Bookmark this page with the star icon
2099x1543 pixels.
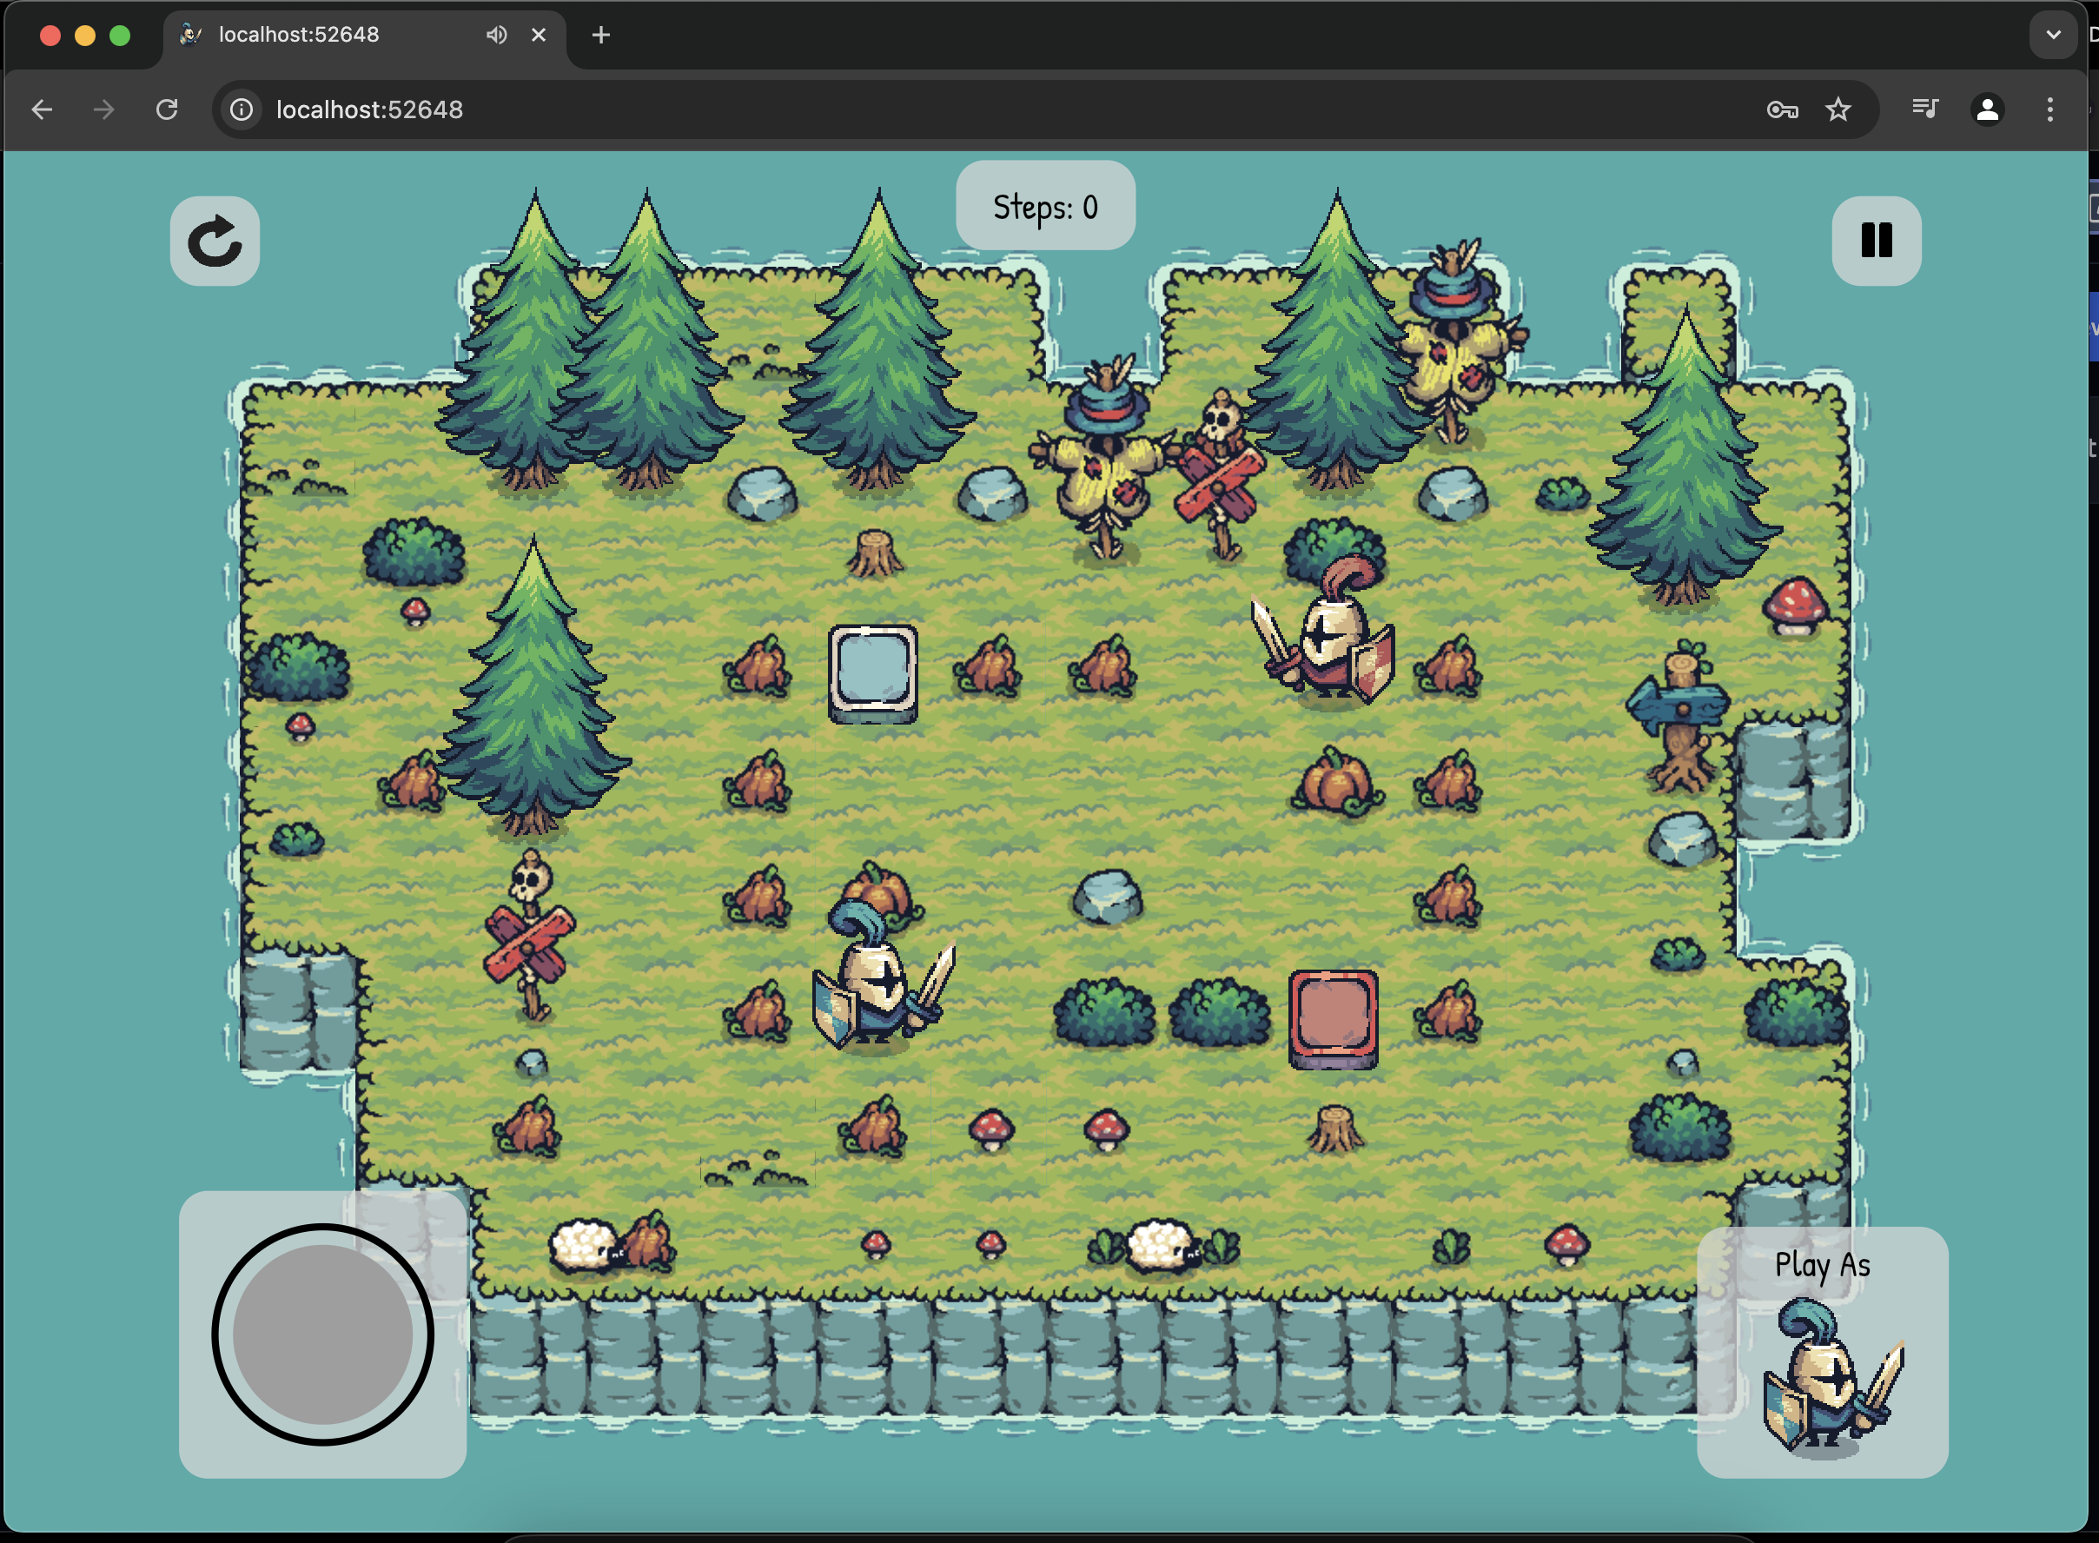click(x=1837, y=109)
